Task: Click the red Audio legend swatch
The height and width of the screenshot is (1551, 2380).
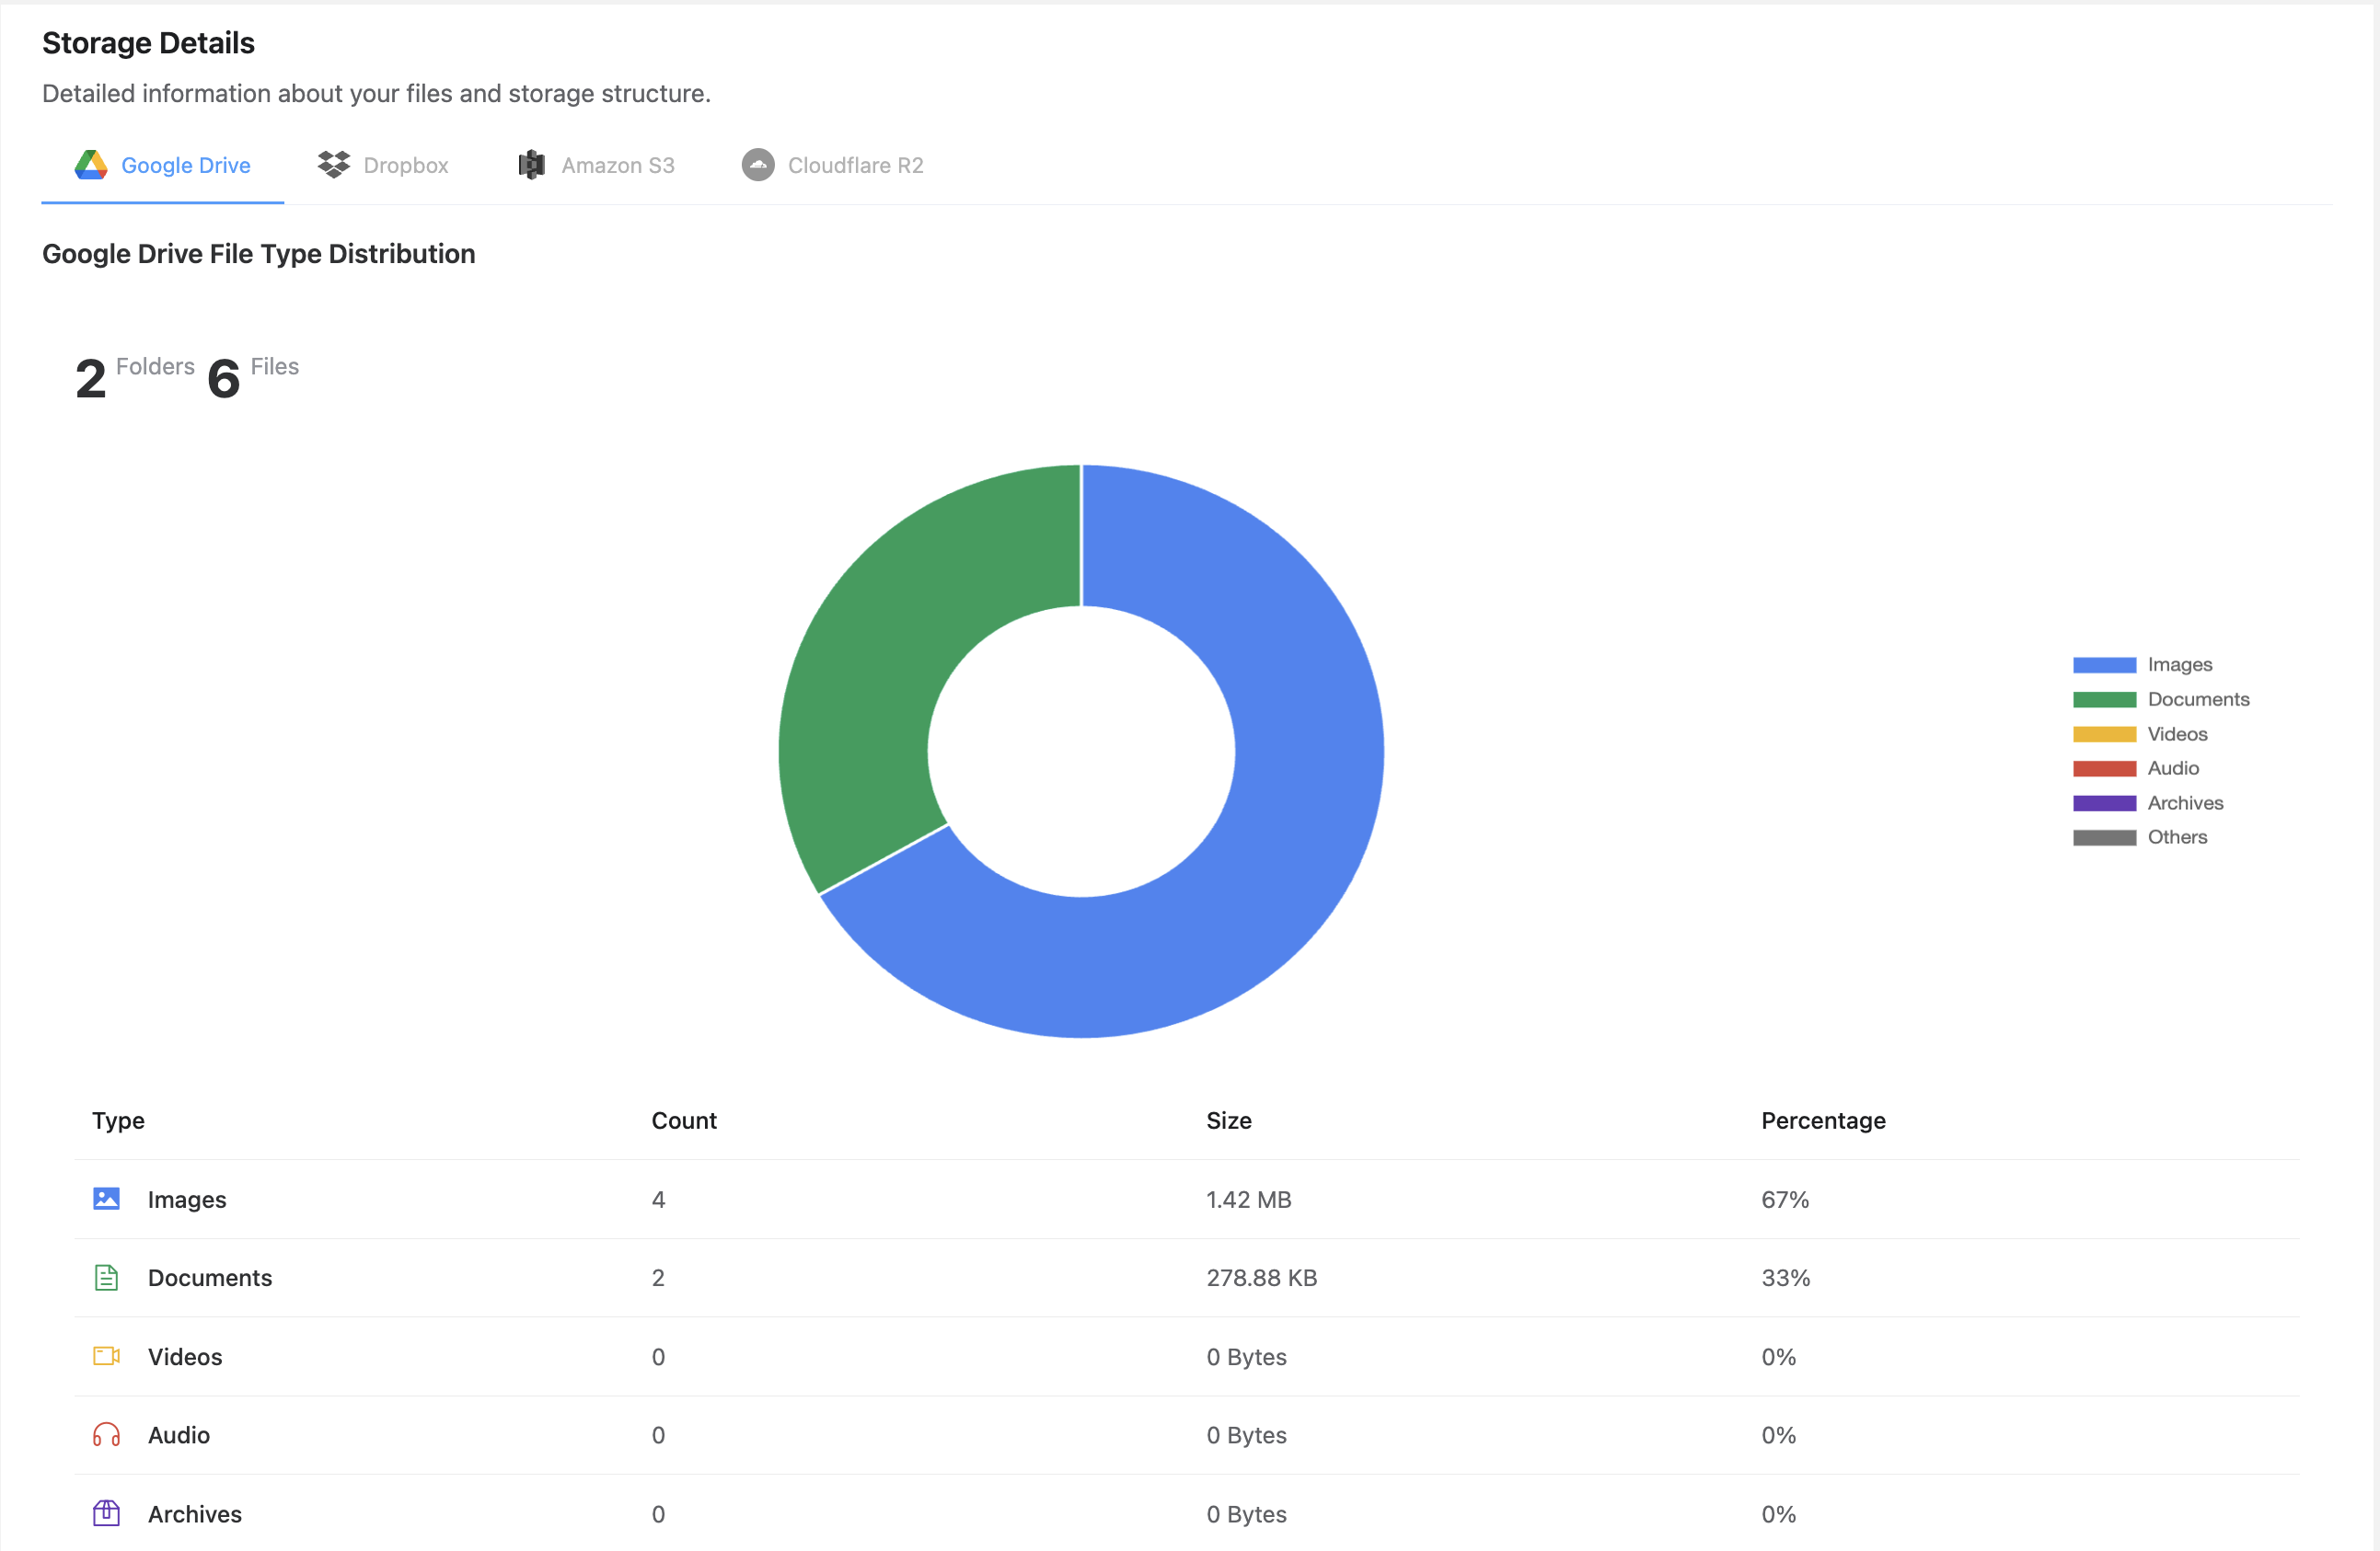Action: (x=2103, y=768)
